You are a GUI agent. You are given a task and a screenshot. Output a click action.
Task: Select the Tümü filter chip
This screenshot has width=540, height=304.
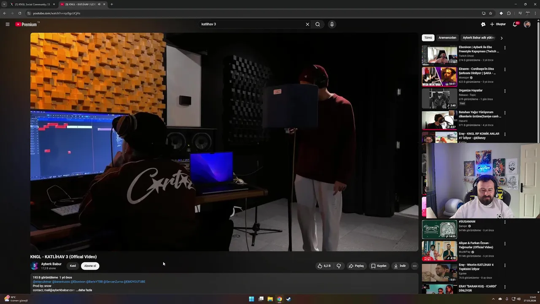coord(428,38)
